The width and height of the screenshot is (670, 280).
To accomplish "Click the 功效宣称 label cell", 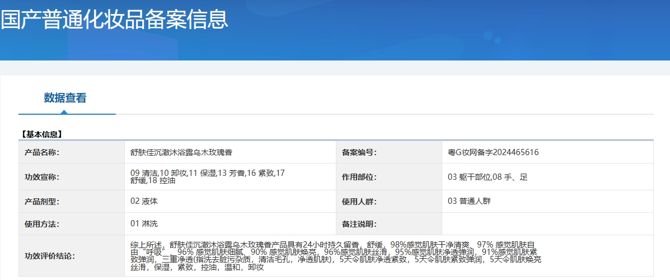I will (42, 177).
